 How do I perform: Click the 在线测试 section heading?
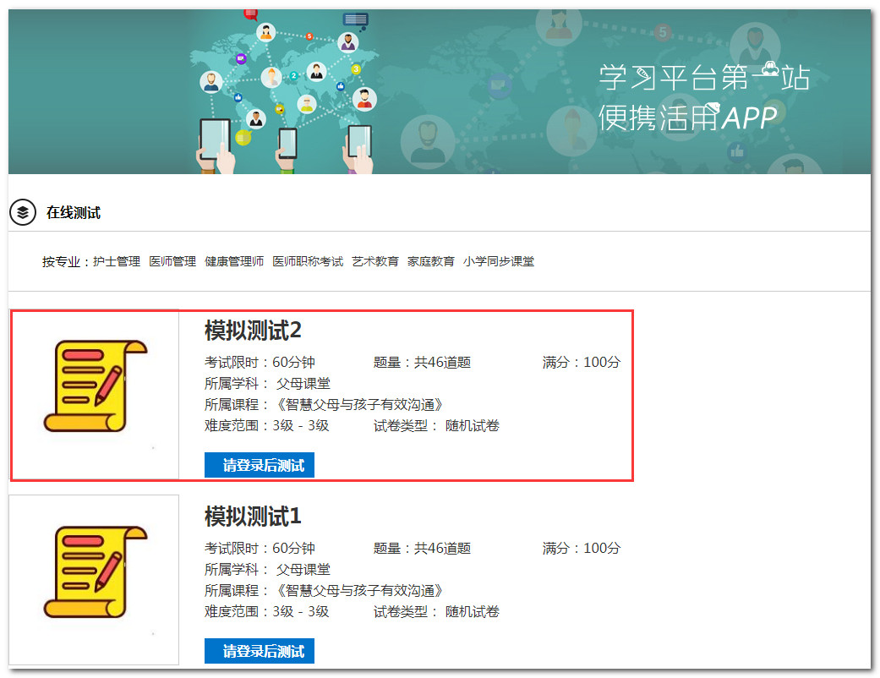[x=74, y=213]
